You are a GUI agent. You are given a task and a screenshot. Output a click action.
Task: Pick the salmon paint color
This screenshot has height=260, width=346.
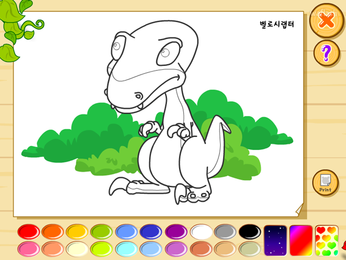52,249
